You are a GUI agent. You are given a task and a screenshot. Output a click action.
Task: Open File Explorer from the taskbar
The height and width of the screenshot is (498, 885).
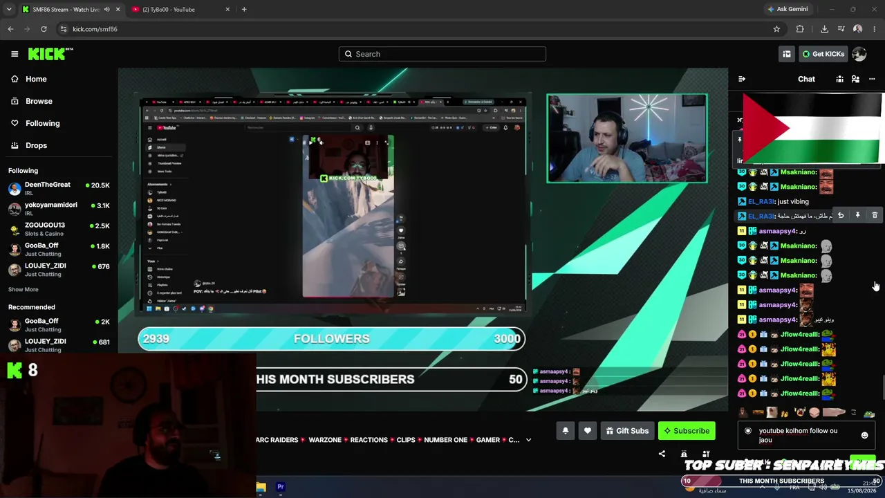click(x=261, y=487)
